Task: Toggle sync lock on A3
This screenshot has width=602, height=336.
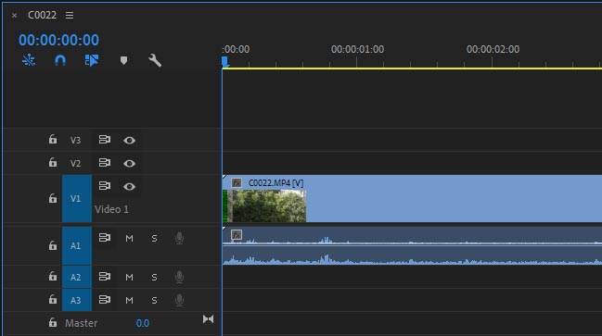Action: tap(105, 299)
